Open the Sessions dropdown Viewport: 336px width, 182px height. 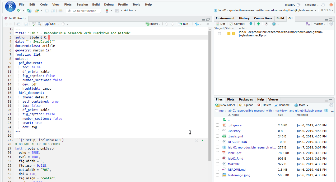coord(311,5)
